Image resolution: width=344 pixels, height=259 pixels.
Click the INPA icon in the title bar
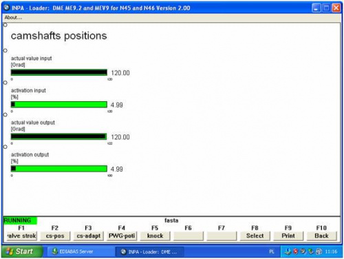click(x=7, y=8)
